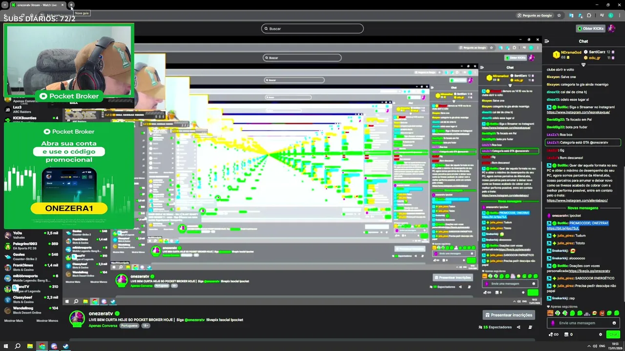Click the Pergunte ao Google button
This screenshot has height=351, width=625.
(535, 16)
